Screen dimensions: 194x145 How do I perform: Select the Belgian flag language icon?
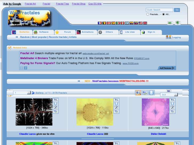click(x=104, y=23)
